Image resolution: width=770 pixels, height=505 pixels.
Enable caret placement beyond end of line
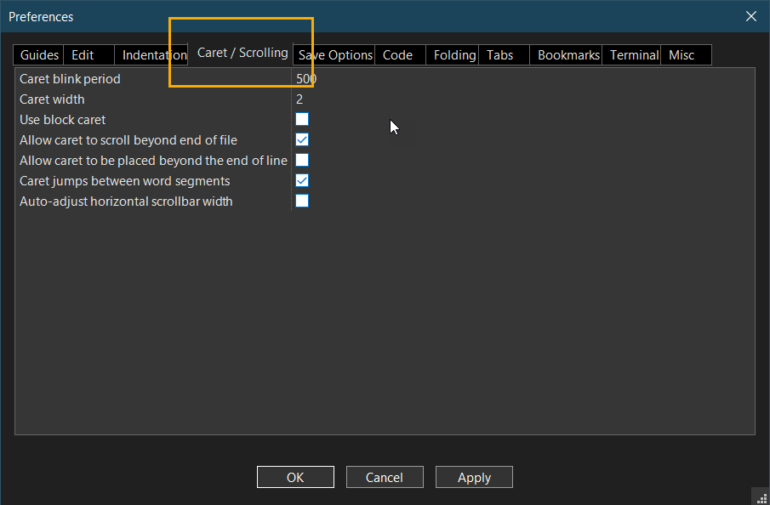click(302, 160)
